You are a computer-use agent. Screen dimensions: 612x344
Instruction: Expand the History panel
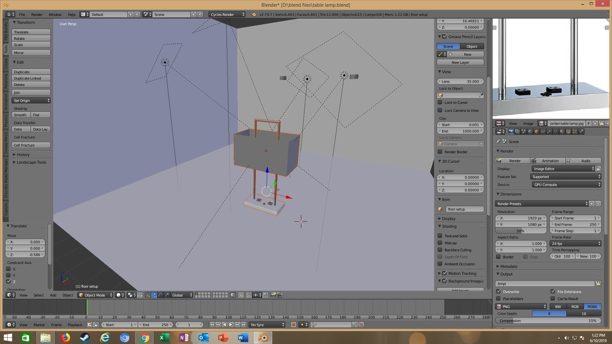(23, 155)
